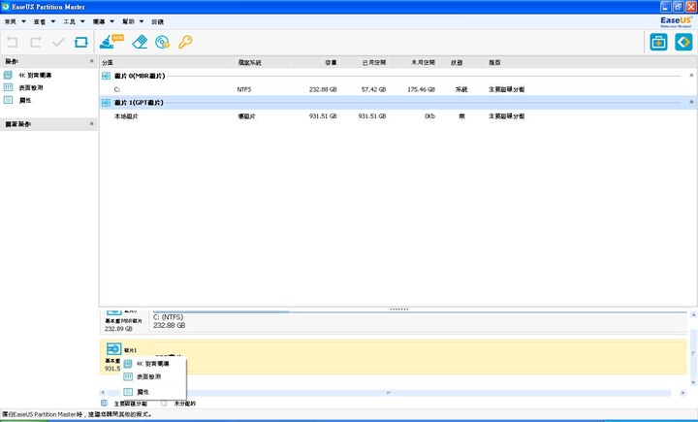698x422 pixels.
Task: Collapse the 操作 operations panel chevron
Action: click(x=92, y=61)
